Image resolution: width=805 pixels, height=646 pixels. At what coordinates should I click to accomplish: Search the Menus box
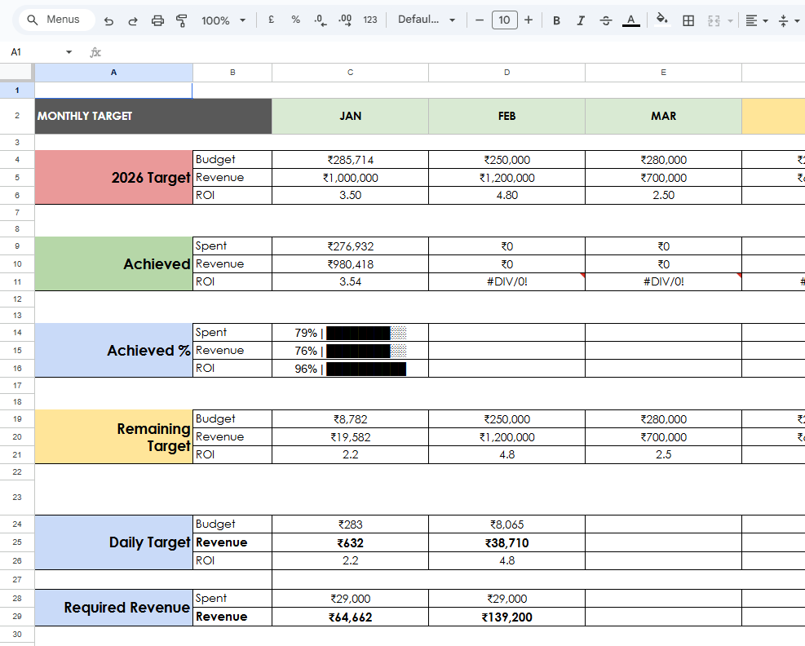(55, 20)
